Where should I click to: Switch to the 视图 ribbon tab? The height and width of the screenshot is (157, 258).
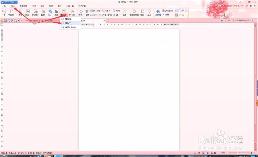pos(51,6)
